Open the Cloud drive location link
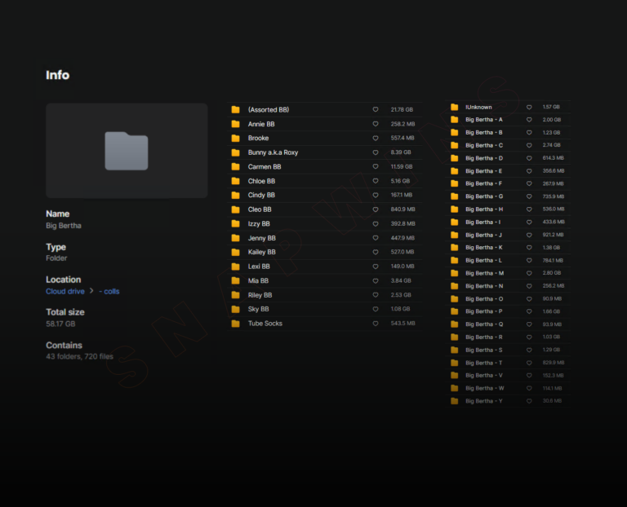This screenshot has width=627, height=507. point(65,291)
